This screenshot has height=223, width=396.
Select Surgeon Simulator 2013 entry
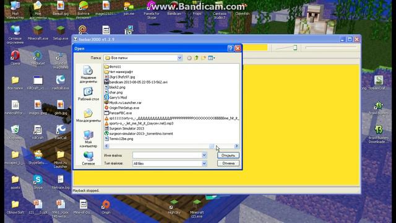124,128
